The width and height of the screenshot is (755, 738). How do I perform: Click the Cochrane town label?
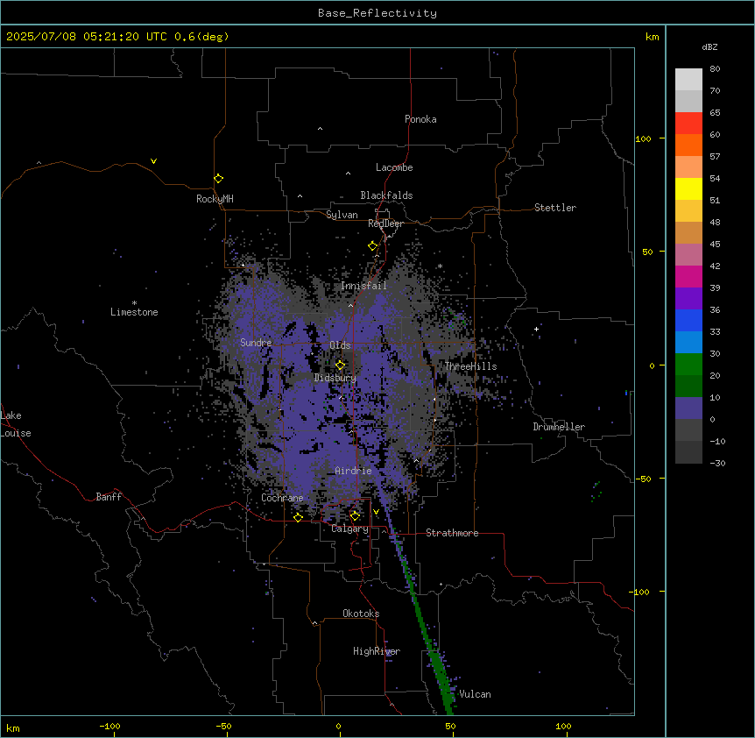[x=282, y=498]
